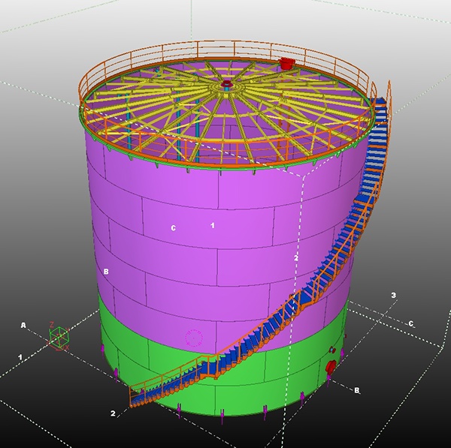Viewport: 451px width, 448px height.
Task: Click grid label 3 on the right
Action: coord(393,296)
